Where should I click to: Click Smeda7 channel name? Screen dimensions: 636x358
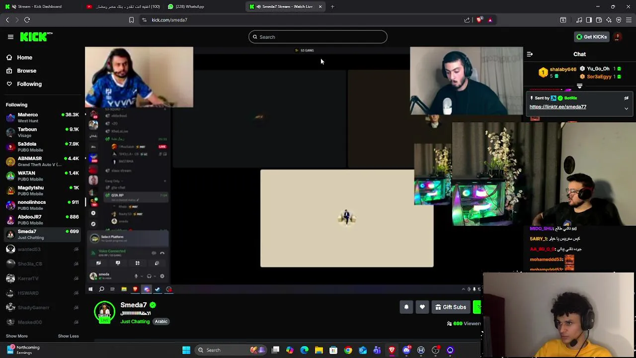134,305
